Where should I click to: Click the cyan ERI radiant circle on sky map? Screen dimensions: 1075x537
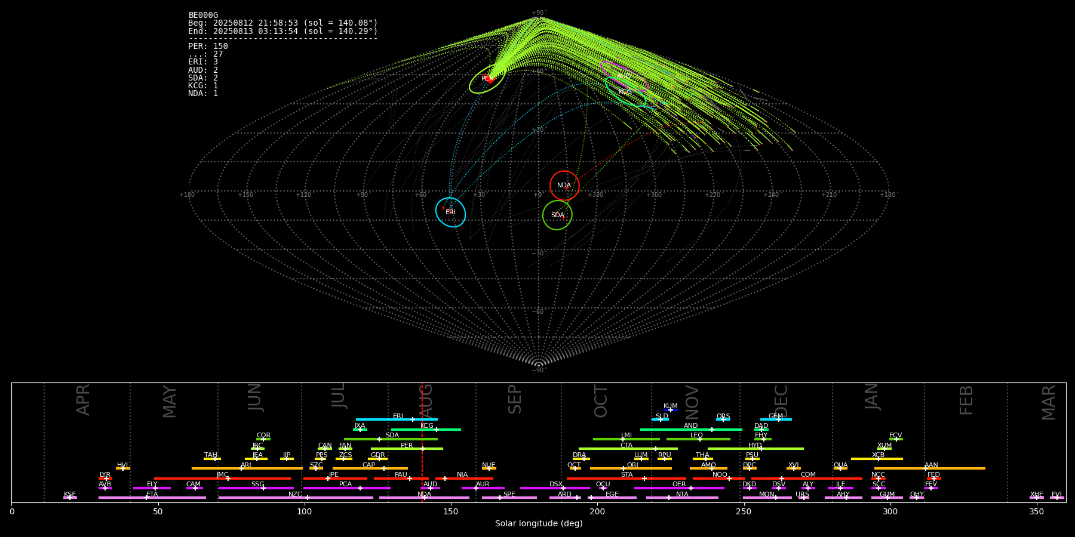(x=450, y=212)
